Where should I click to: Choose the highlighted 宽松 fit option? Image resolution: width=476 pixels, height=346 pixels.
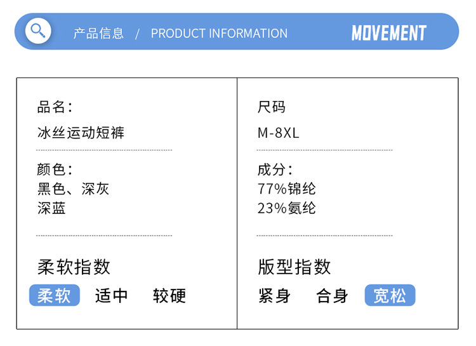(390, 295)
